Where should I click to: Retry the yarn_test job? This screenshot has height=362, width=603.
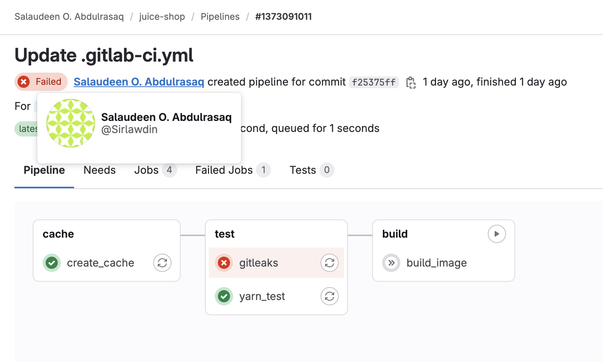tap(329, 296)
